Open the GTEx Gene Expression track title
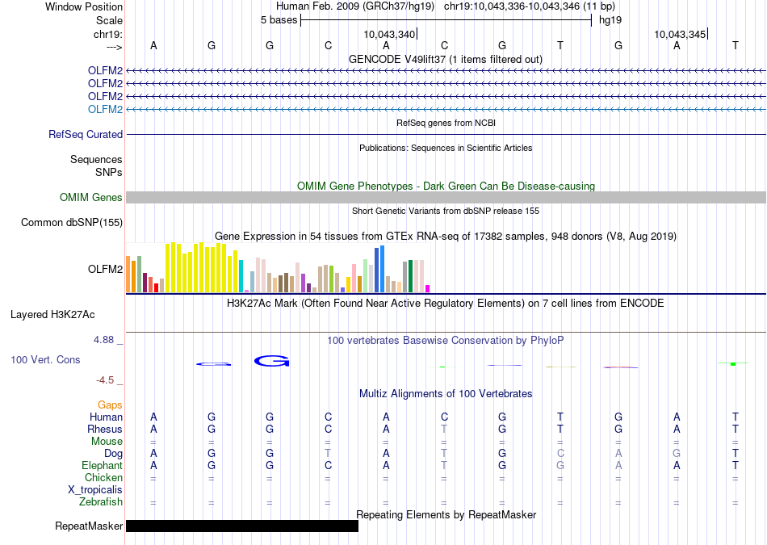767x545 pixels. (446, 237)
